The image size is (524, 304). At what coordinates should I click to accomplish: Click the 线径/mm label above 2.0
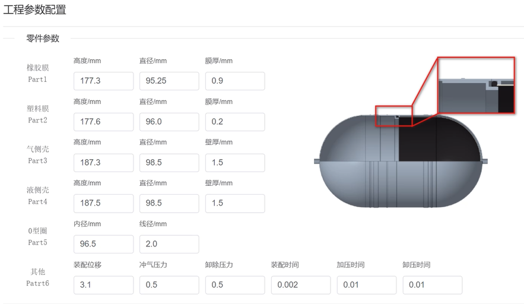click(x=153, y=224)
